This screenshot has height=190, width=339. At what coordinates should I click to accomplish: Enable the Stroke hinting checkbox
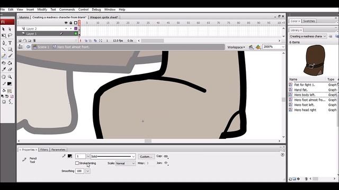coord(77,163)
